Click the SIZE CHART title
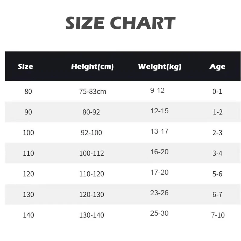Viewport: 241px width, 241px height. coord(120,23)
